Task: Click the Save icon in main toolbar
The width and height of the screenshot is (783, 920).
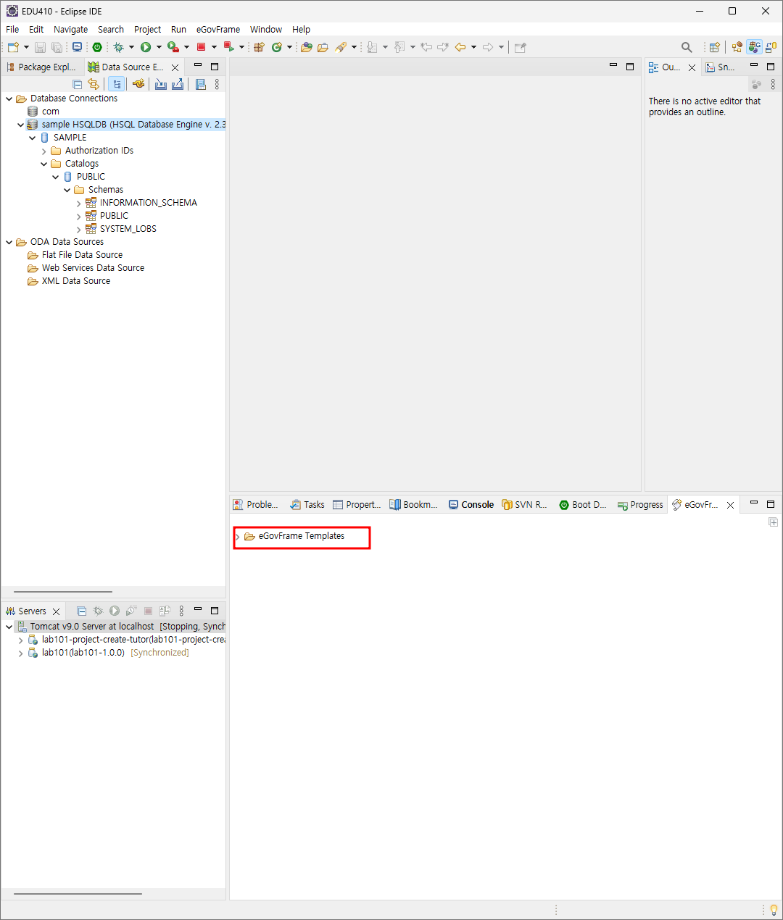Action: (40, 47)
